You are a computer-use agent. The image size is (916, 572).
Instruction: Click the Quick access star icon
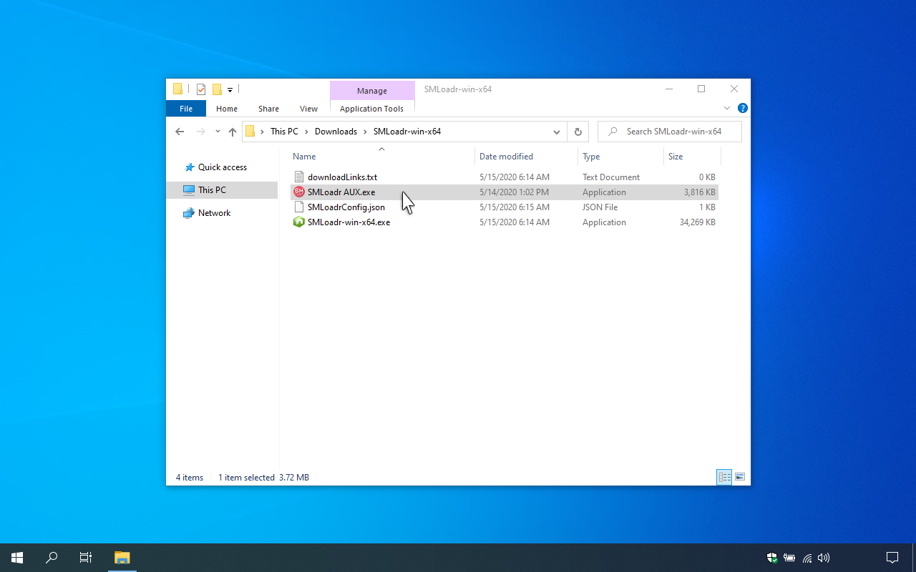click(x=189, y=167)
